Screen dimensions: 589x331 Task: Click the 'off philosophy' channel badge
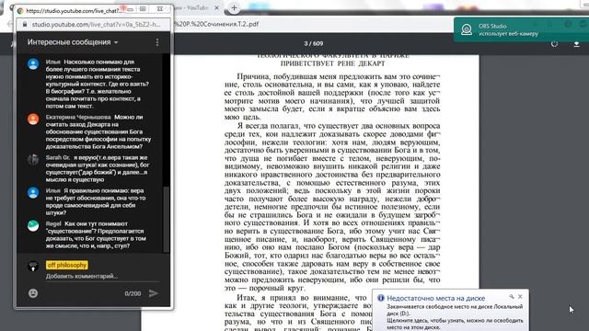click(x=67, y=265)
